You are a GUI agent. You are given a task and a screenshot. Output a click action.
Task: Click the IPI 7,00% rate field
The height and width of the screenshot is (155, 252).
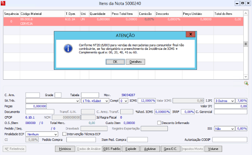tap(241, 100)
